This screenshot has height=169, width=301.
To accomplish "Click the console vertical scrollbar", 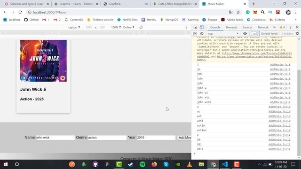I will 299,113.
